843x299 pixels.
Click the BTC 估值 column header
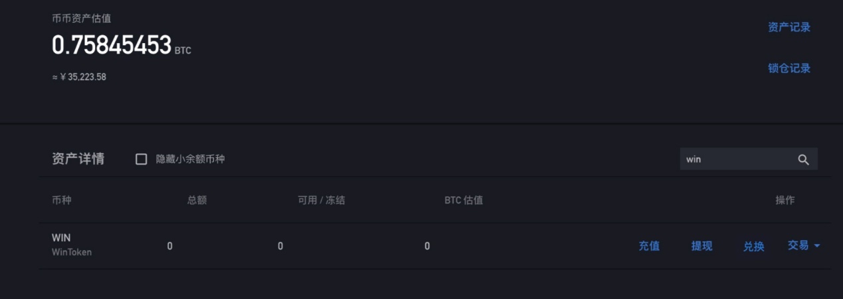464,200
